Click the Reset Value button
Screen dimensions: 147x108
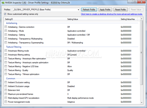pyautogui.click(x=136, y=10)
